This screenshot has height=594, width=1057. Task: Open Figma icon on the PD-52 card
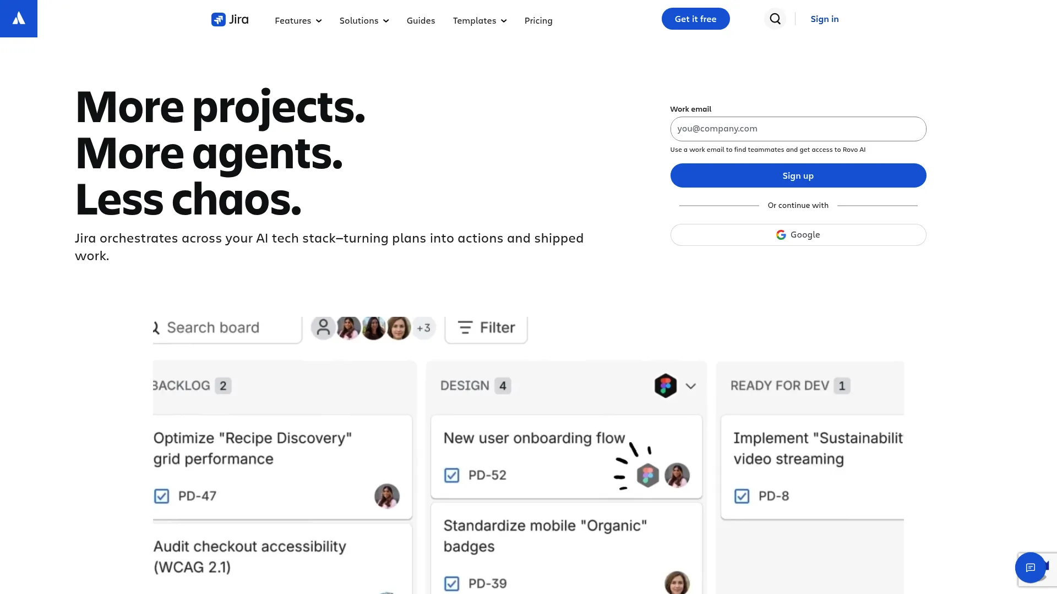[648, 476]
